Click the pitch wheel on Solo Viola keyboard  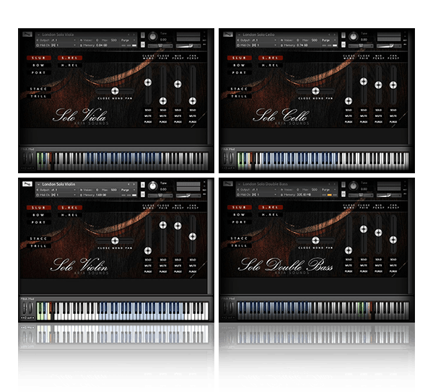pyautogui.click(x=25, y=158)
